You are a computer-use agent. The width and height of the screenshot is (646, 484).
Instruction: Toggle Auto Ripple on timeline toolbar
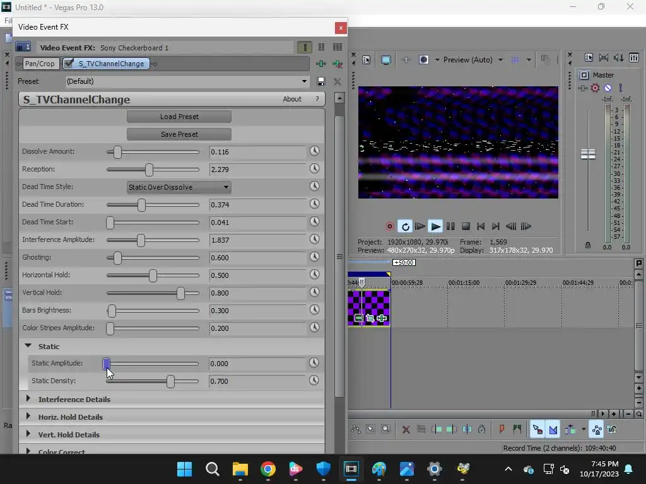pyautogui.click(x=570, y=430)
